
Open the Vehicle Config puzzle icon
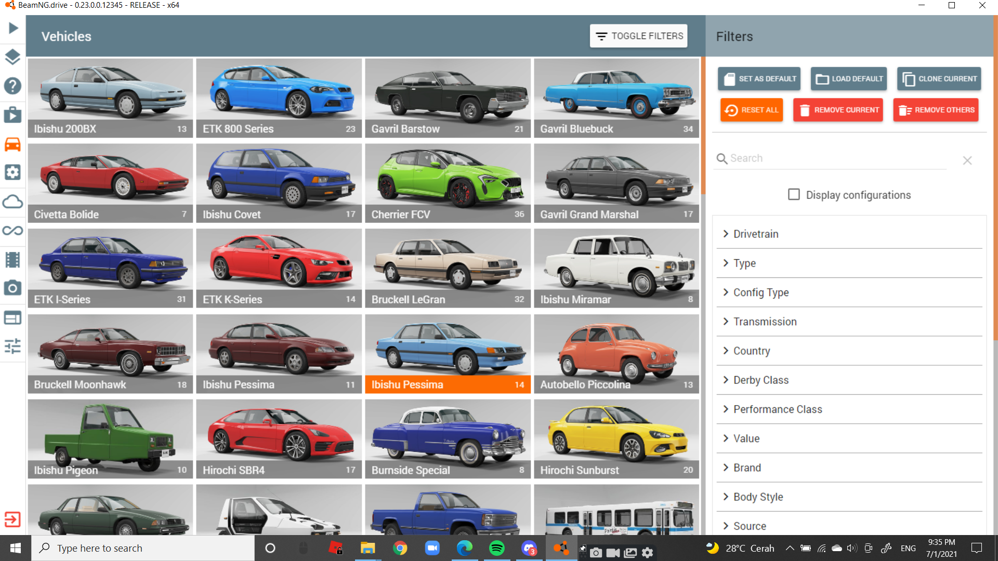(x=13, y=172)
